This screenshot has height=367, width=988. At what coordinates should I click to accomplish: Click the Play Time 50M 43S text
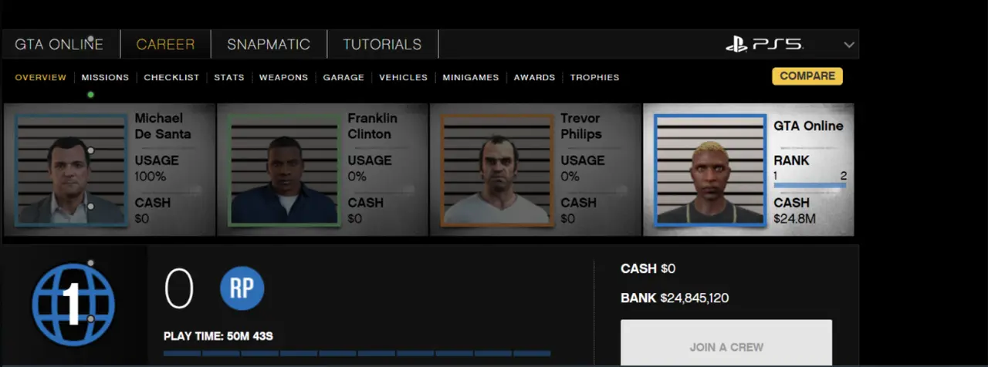[218, 336]
